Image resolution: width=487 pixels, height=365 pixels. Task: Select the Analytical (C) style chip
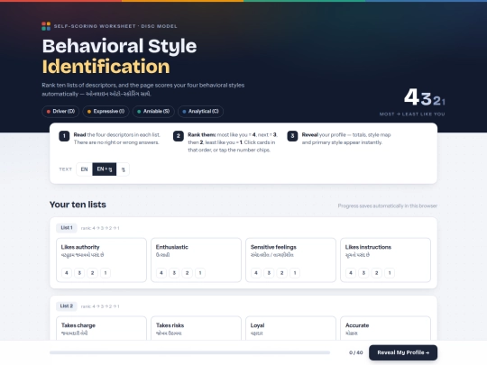click(x=200, y=112)
